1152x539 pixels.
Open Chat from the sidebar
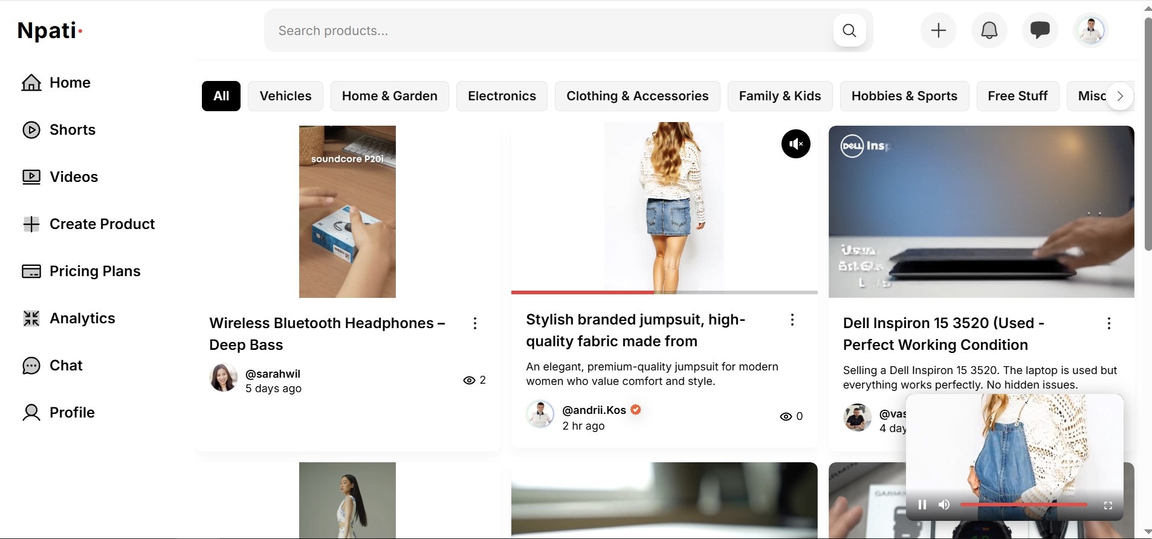coord(52,365)
